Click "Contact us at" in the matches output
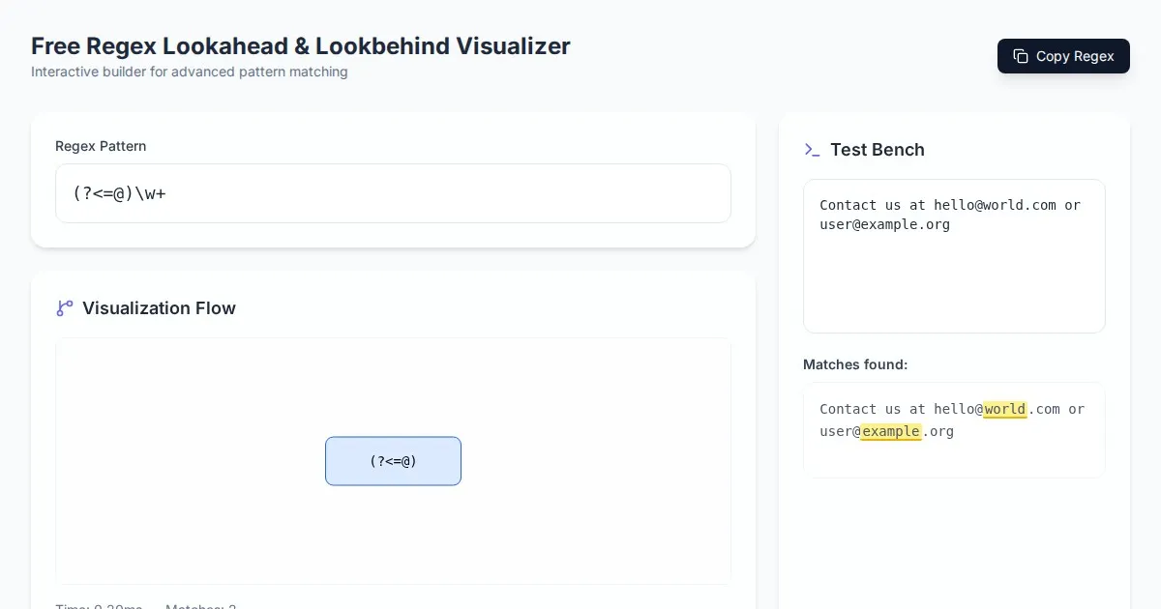The image size is (1161, 609). point(872,409)
